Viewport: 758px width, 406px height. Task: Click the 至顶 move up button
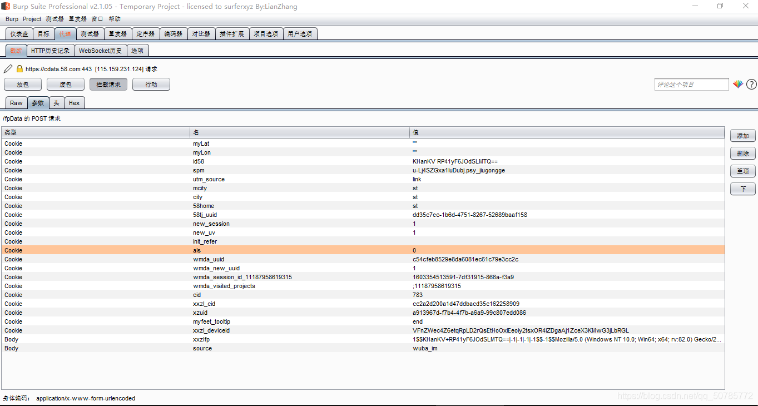pos(743,171)
